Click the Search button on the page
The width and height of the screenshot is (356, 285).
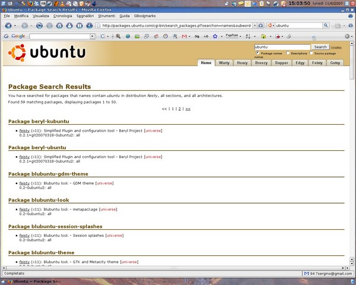coord(320,47)
